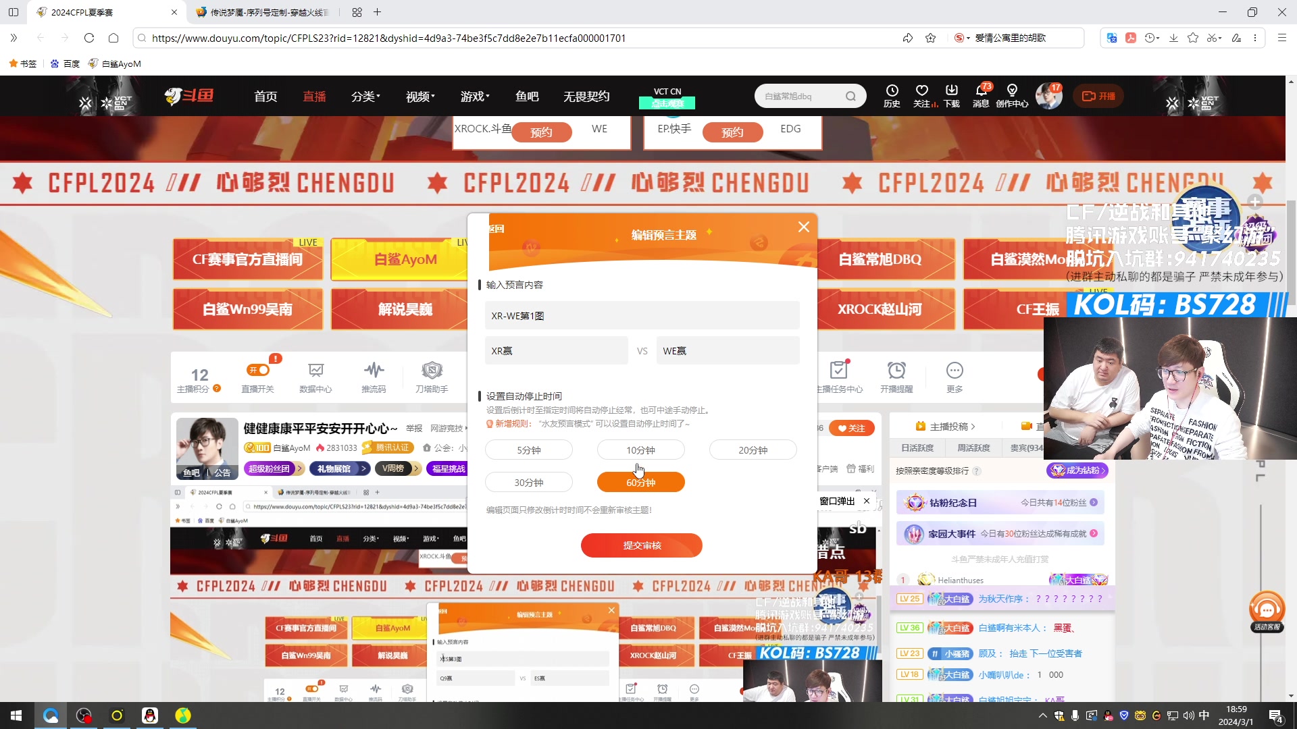Expand the 分类 dropdown in Douyu nav
The image size is (1297, 729).
click(x=365, y=97)
